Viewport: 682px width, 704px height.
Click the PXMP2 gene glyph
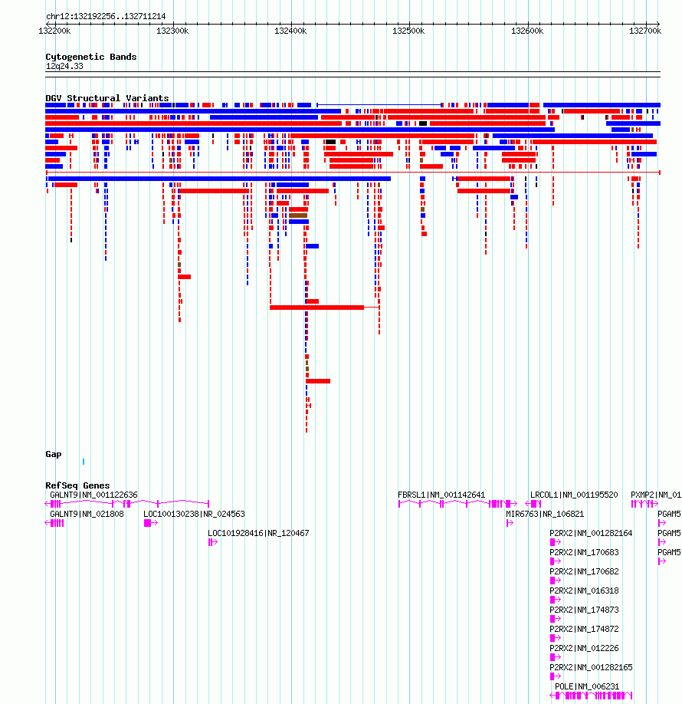[x=644, y=504]
